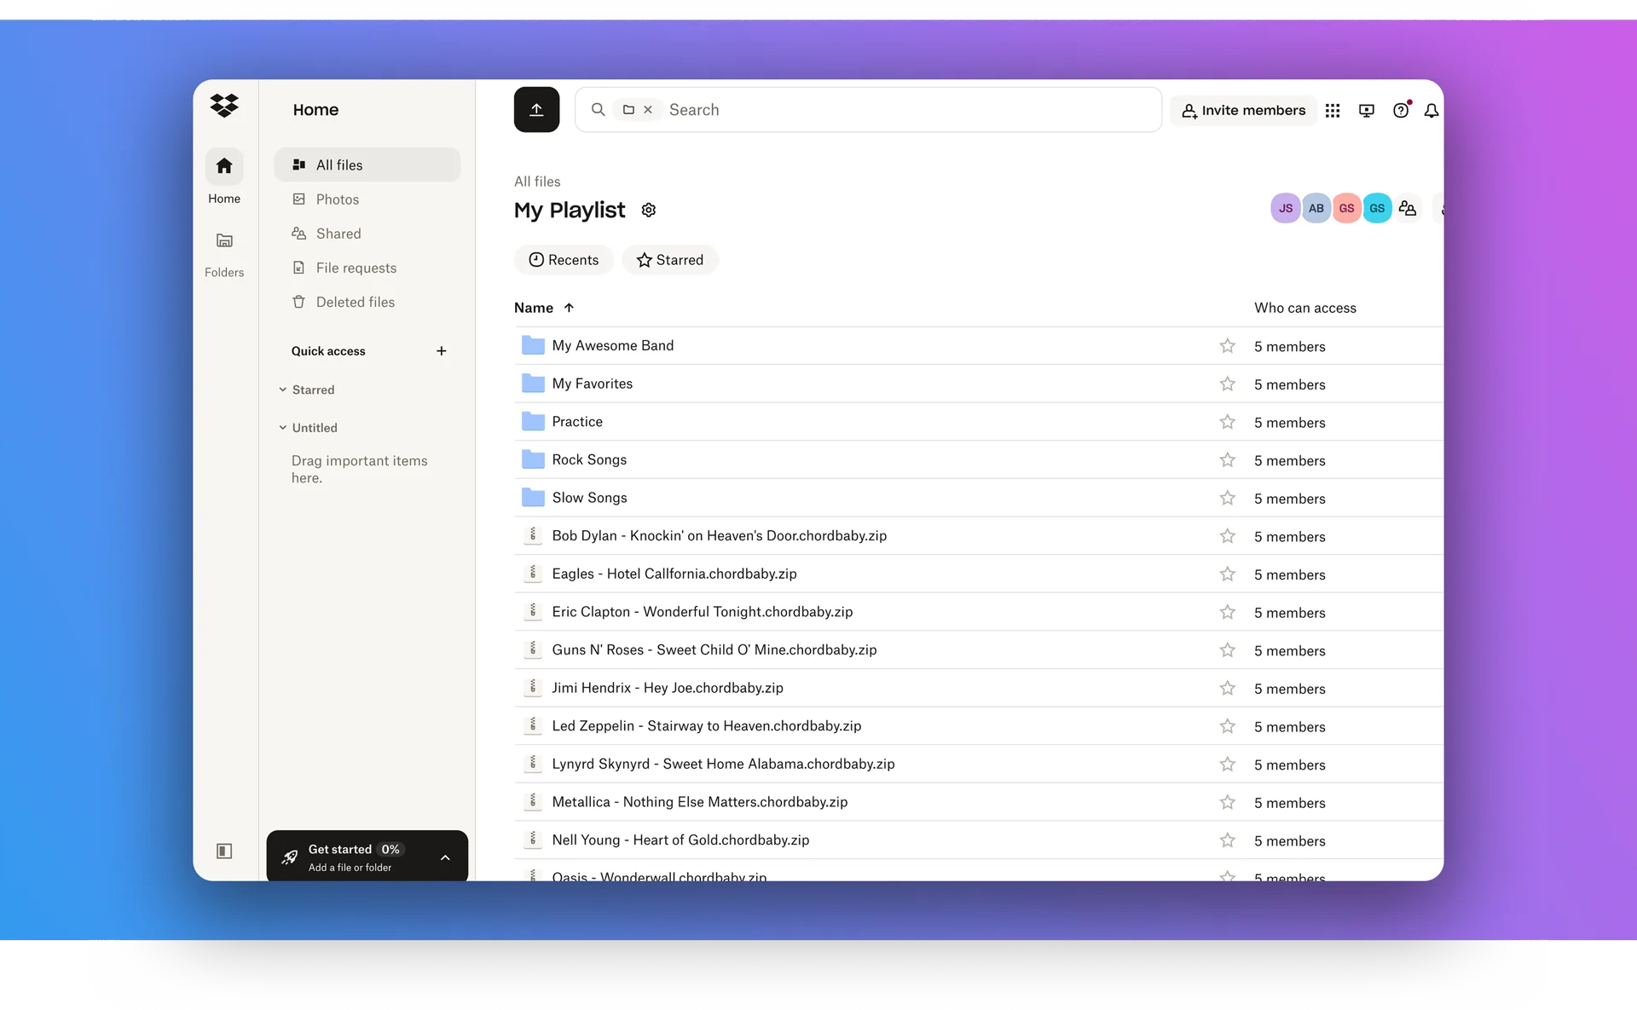Click the black upload button
Viewport: 1637px width, 1010px height.
tap(536, 109)
